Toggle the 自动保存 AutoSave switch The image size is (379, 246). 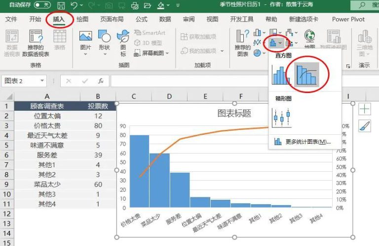pyautogui.click(x=42, y=5)
